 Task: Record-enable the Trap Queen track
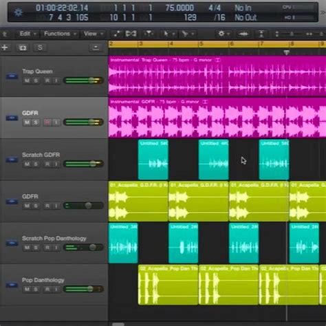[47, 80]
